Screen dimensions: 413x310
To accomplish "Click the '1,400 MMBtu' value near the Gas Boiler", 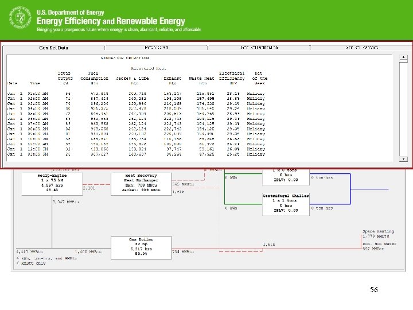I will (88, 252).
